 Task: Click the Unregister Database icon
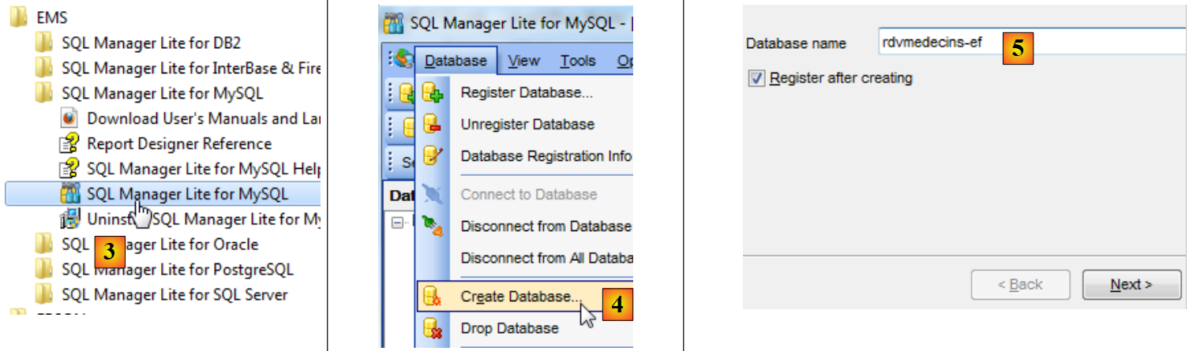click(432, 124)
